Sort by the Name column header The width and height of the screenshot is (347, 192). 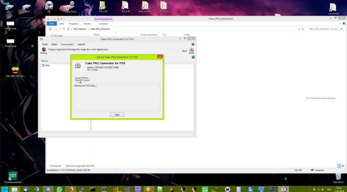point(96,35)
